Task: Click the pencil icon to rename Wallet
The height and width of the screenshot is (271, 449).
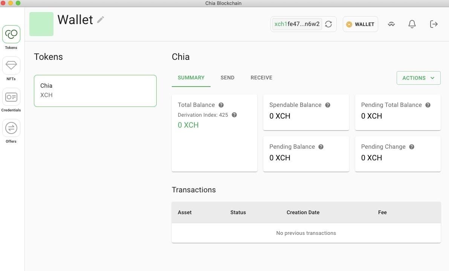Action: pyautogui.click(x=100, y=20)
